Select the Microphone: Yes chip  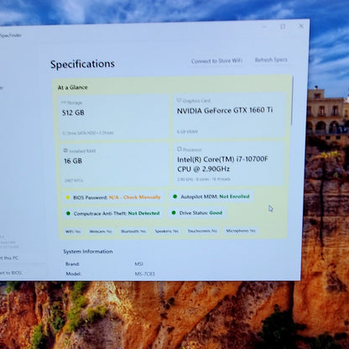click(241, 231)
